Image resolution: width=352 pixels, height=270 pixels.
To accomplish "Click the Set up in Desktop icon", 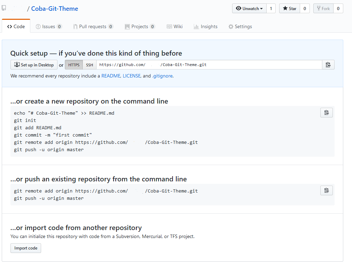I will tap(16, 64).
